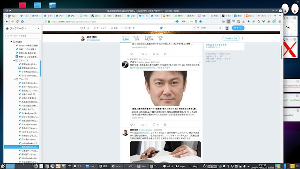Click Agora account round avatar
This screenshot has height=169, width=300.
coord(125,65)
